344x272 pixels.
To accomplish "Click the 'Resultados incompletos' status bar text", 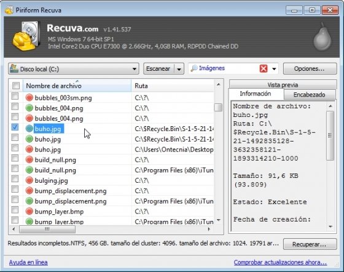I will point(143,243).
